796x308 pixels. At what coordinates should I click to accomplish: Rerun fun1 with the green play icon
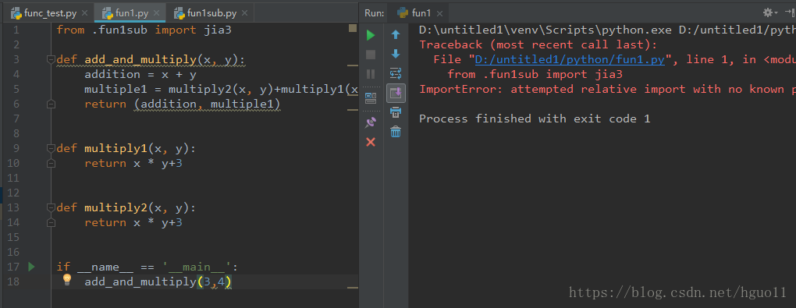(371, 35)
